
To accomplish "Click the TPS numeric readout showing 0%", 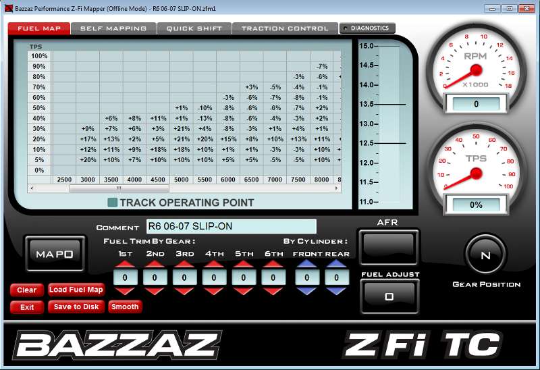I will (476, 205).
